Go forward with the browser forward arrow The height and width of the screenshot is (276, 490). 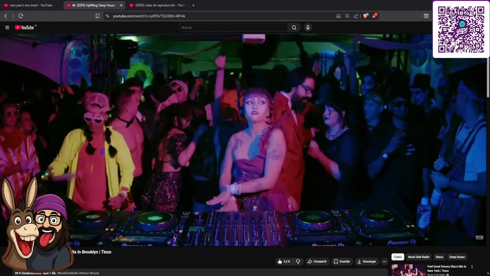point(13,16)
